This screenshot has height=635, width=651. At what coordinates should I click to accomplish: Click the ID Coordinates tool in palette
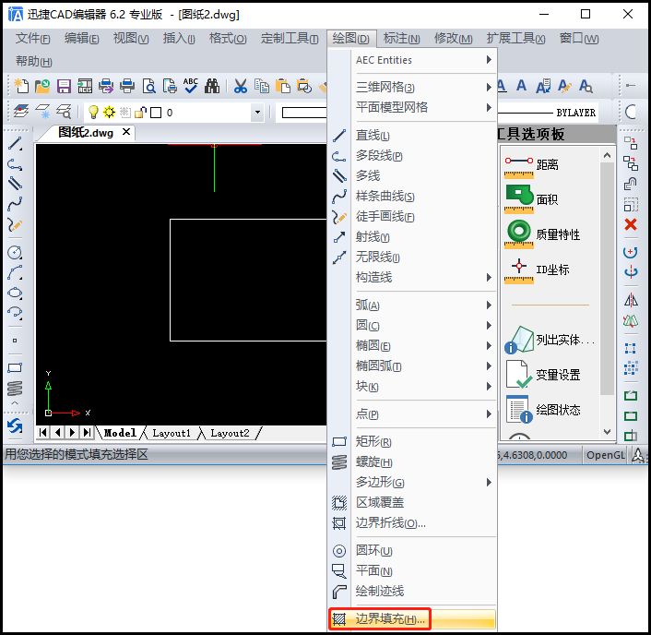click(538, 270)
